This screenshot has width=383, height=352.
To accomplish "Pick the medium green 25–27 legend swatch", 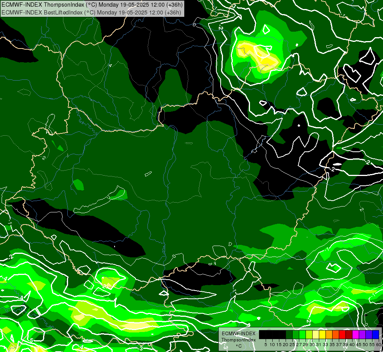I will tap(296, 334).
